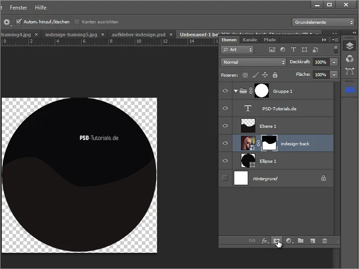This screenshot has height=269, width=359.
Task: Filter layers by pixel layer icon
Action: (272, 50)
